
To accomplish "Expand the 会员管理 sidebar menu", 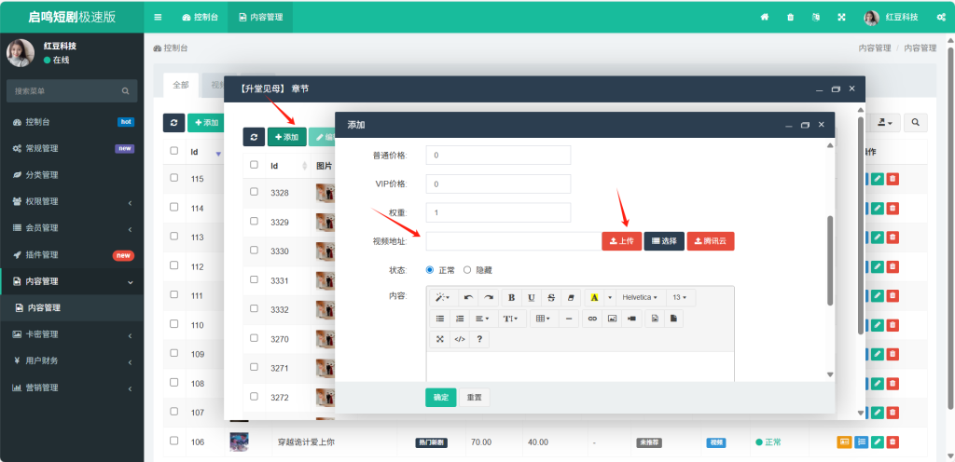I will coord(72,228).
